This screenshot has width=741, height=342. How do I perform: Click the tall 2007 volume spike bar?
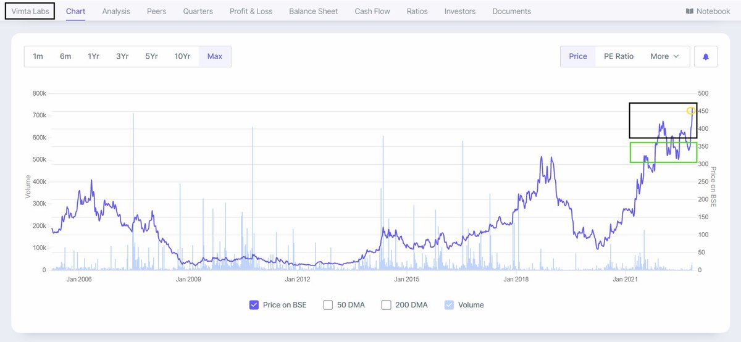(133, 191)
